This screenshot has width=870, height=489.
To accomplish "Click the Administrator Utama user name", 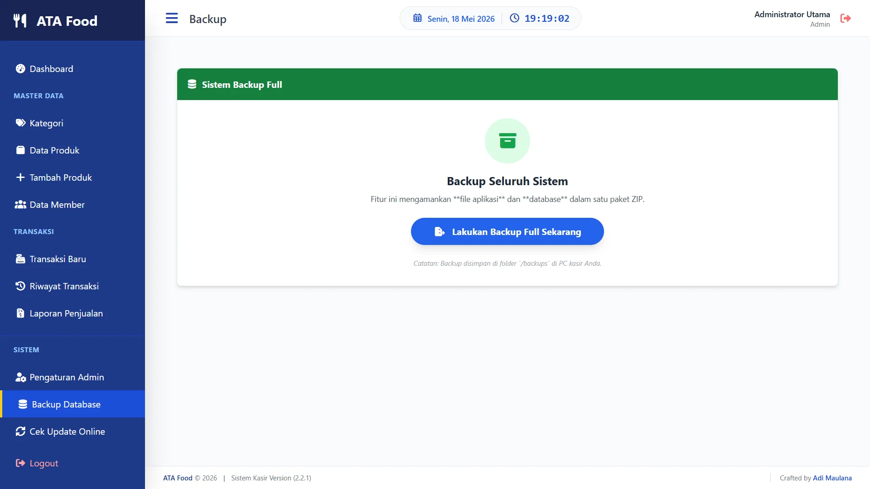I will [x=792, y=14].
